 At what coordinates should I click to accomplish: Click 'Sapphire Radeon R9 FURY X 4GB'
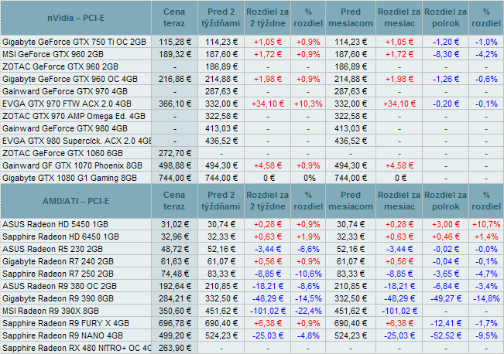pyautogui.click(x=66, y=323)
